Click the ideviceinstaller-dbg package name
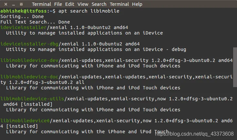237x140 pixels. 29,44
